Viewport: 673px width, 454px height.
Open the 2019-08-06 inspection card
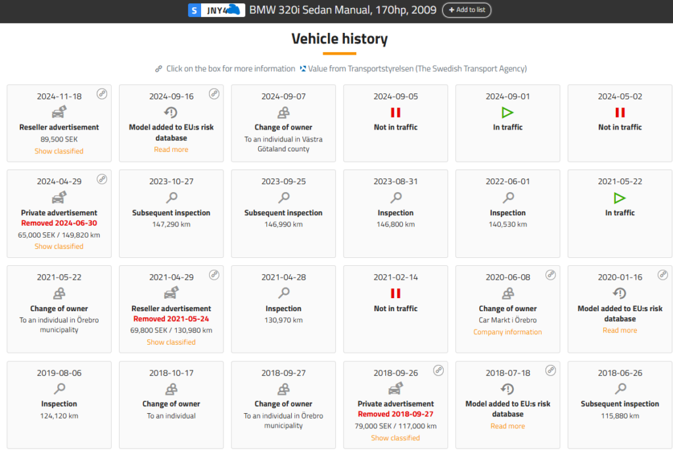59,403
